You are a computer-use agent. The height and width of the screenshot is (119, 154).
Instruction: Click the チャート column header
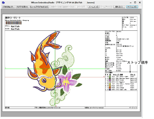(132, 75)
